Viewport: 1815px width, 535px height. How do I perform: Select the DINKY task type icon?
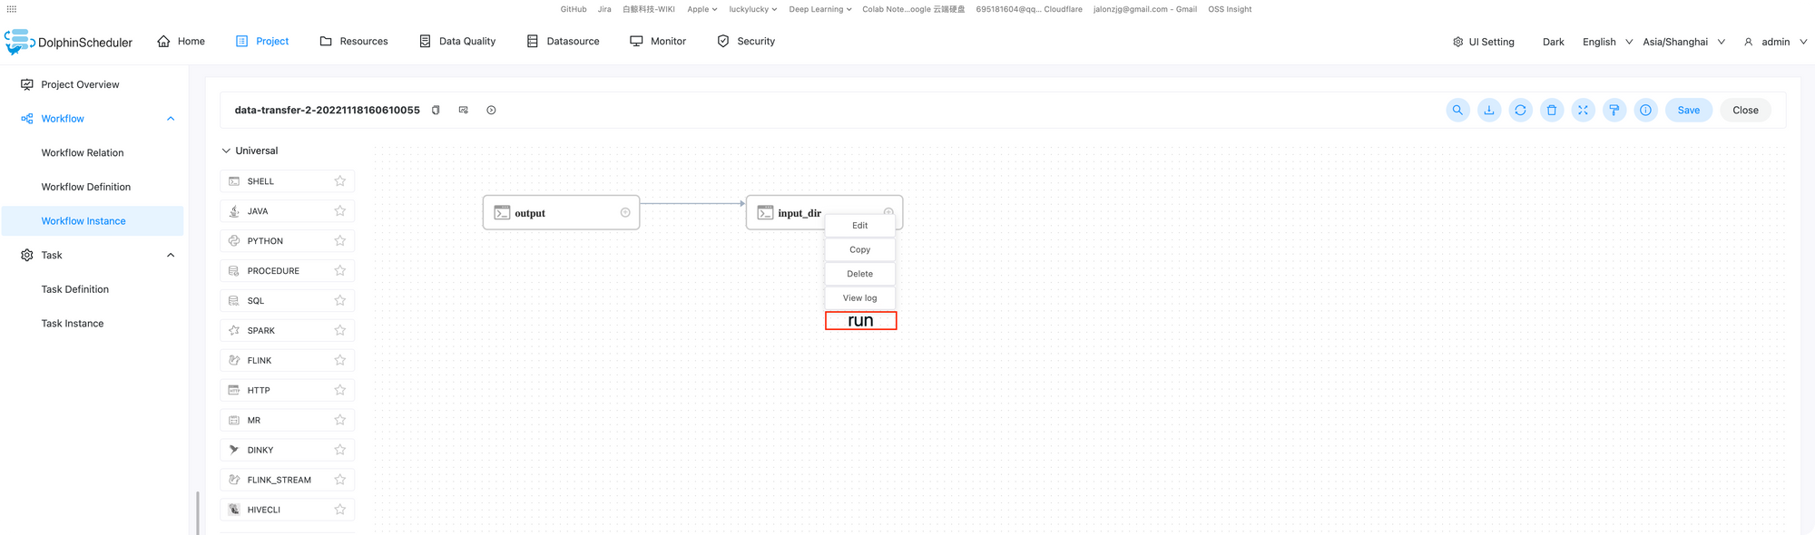(234, 450)
